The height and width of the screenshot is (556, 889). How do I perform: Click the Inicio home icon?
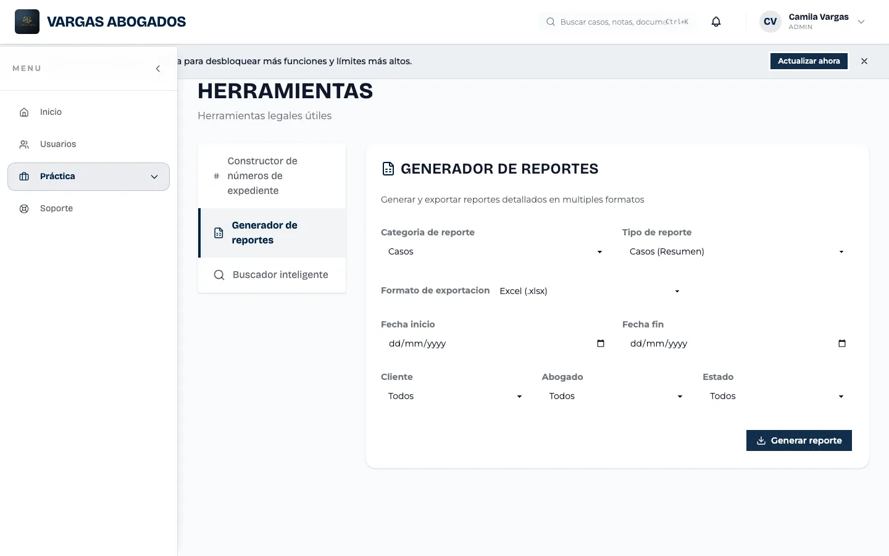tap(24, 112)
